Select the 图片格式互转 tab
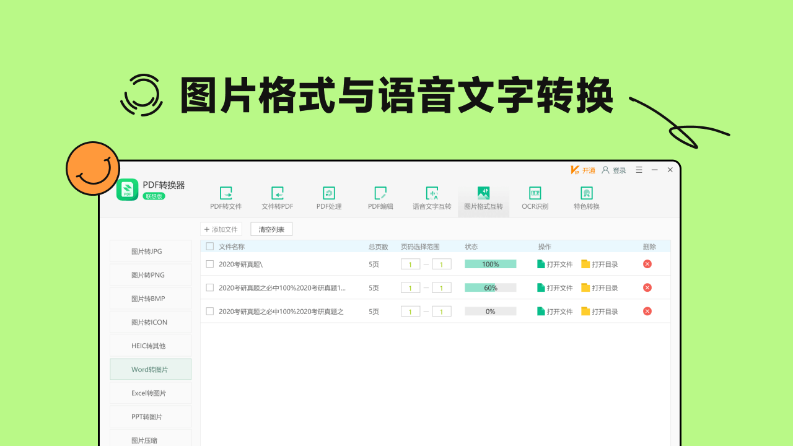 point(483,198)
